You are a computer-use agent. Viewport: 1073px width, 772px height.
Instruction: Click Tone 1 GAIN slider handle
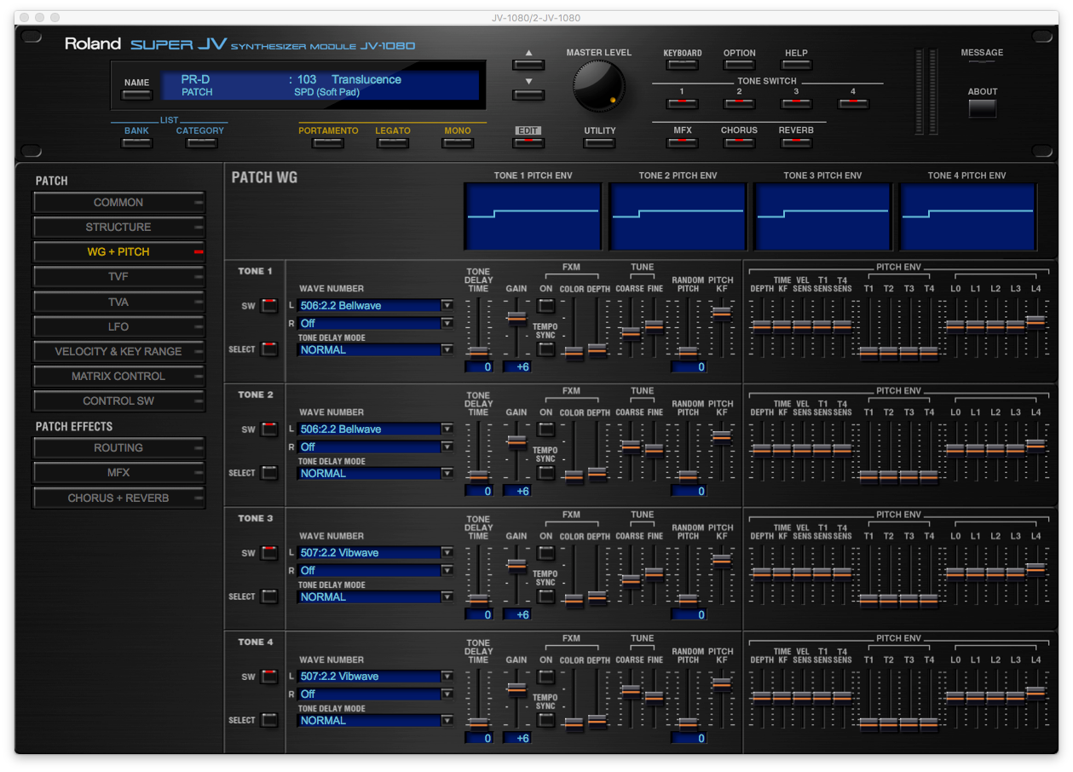click(516, 318)
